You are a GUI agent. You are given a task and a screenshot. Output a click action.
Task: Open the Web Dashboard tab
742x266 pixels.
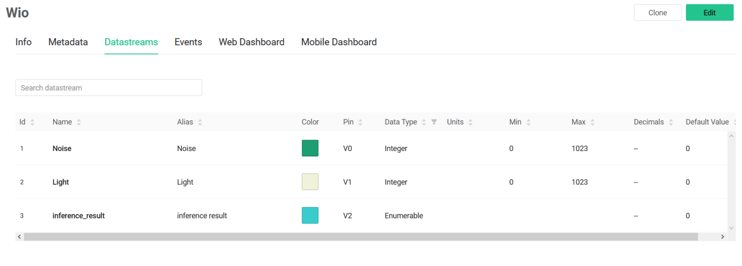tap(252, 42)
